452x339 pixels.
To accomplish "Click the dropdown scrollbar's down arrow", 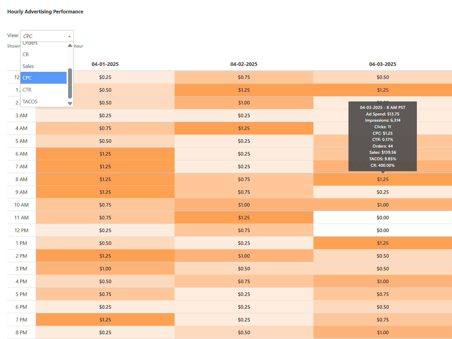I will [x=70, y=104].
